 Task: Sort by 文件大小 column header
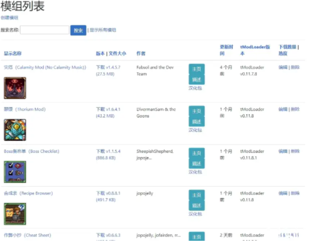coord(118,54)
